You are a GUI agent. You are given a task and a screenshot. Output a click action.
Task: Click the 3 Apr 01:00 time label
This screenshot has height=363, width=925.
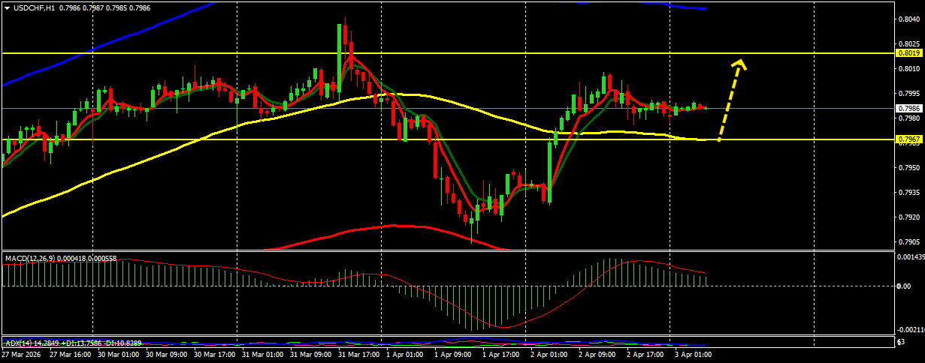[x=694, y=354]
